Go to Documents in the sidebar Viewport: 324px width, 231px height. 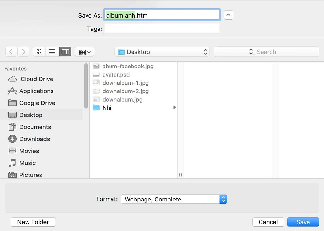click(35, 127)
